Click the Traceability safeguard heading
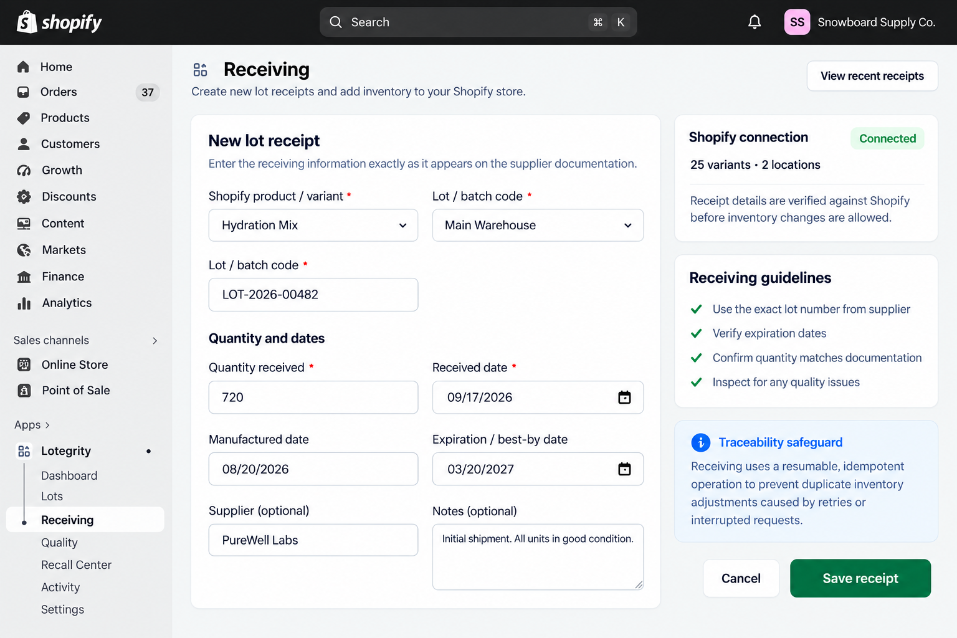957x638 pixels. click(x=780, y=442)
